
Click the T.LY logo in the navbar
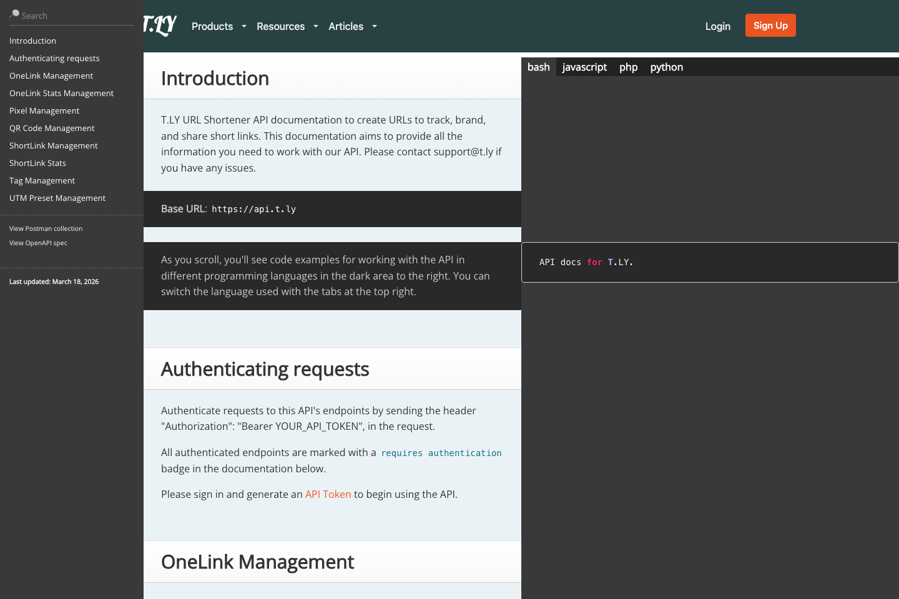tap(159, 26)
